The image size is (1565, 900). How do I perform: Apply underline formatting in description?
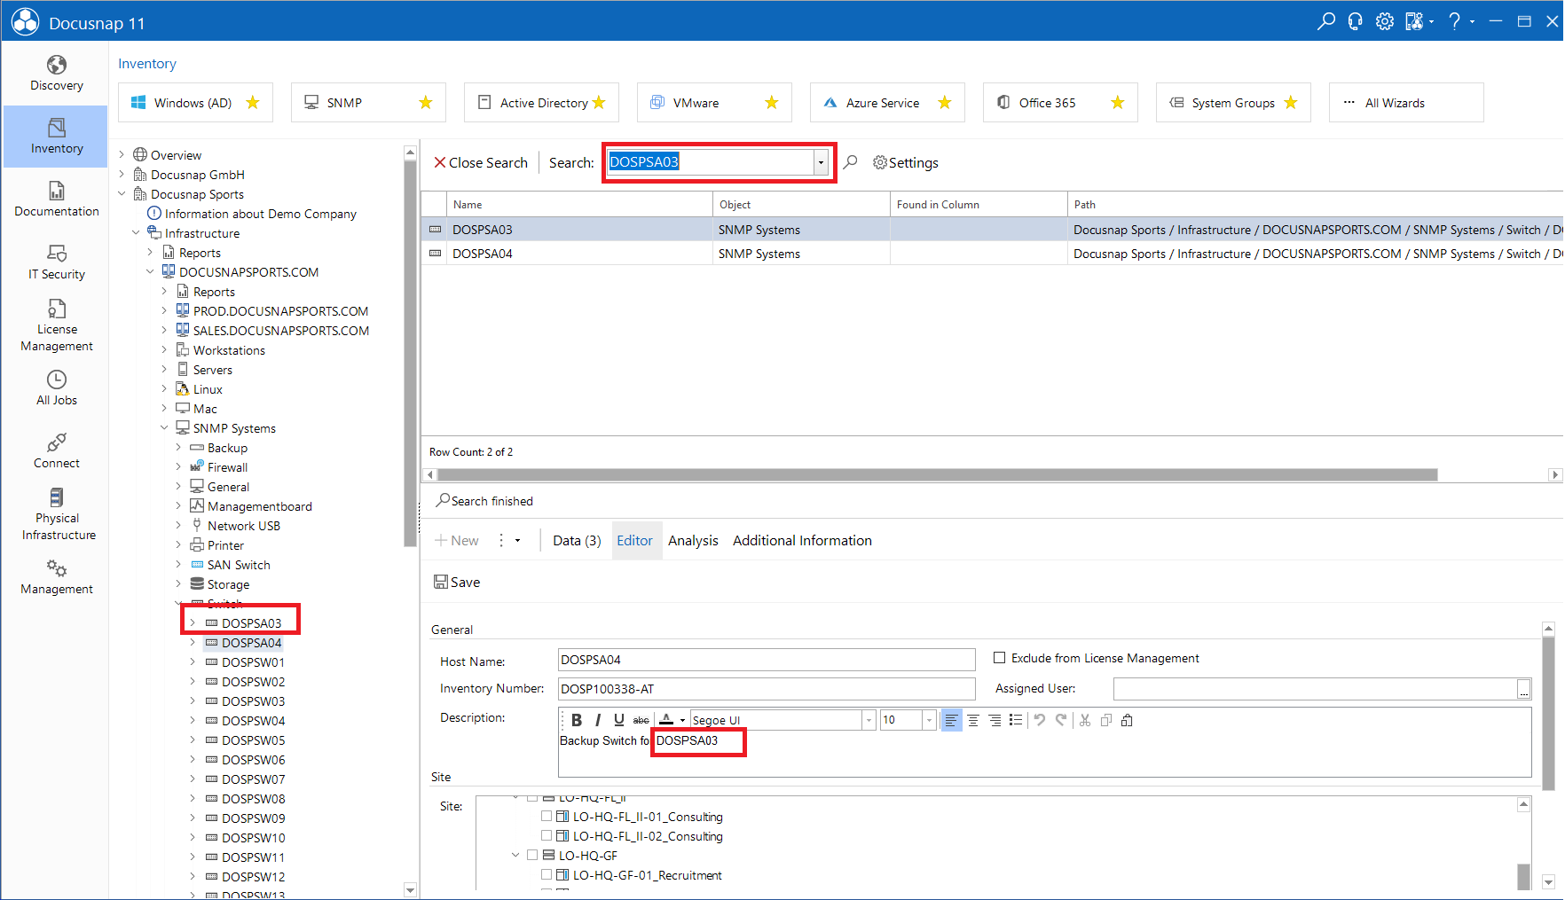619,720
